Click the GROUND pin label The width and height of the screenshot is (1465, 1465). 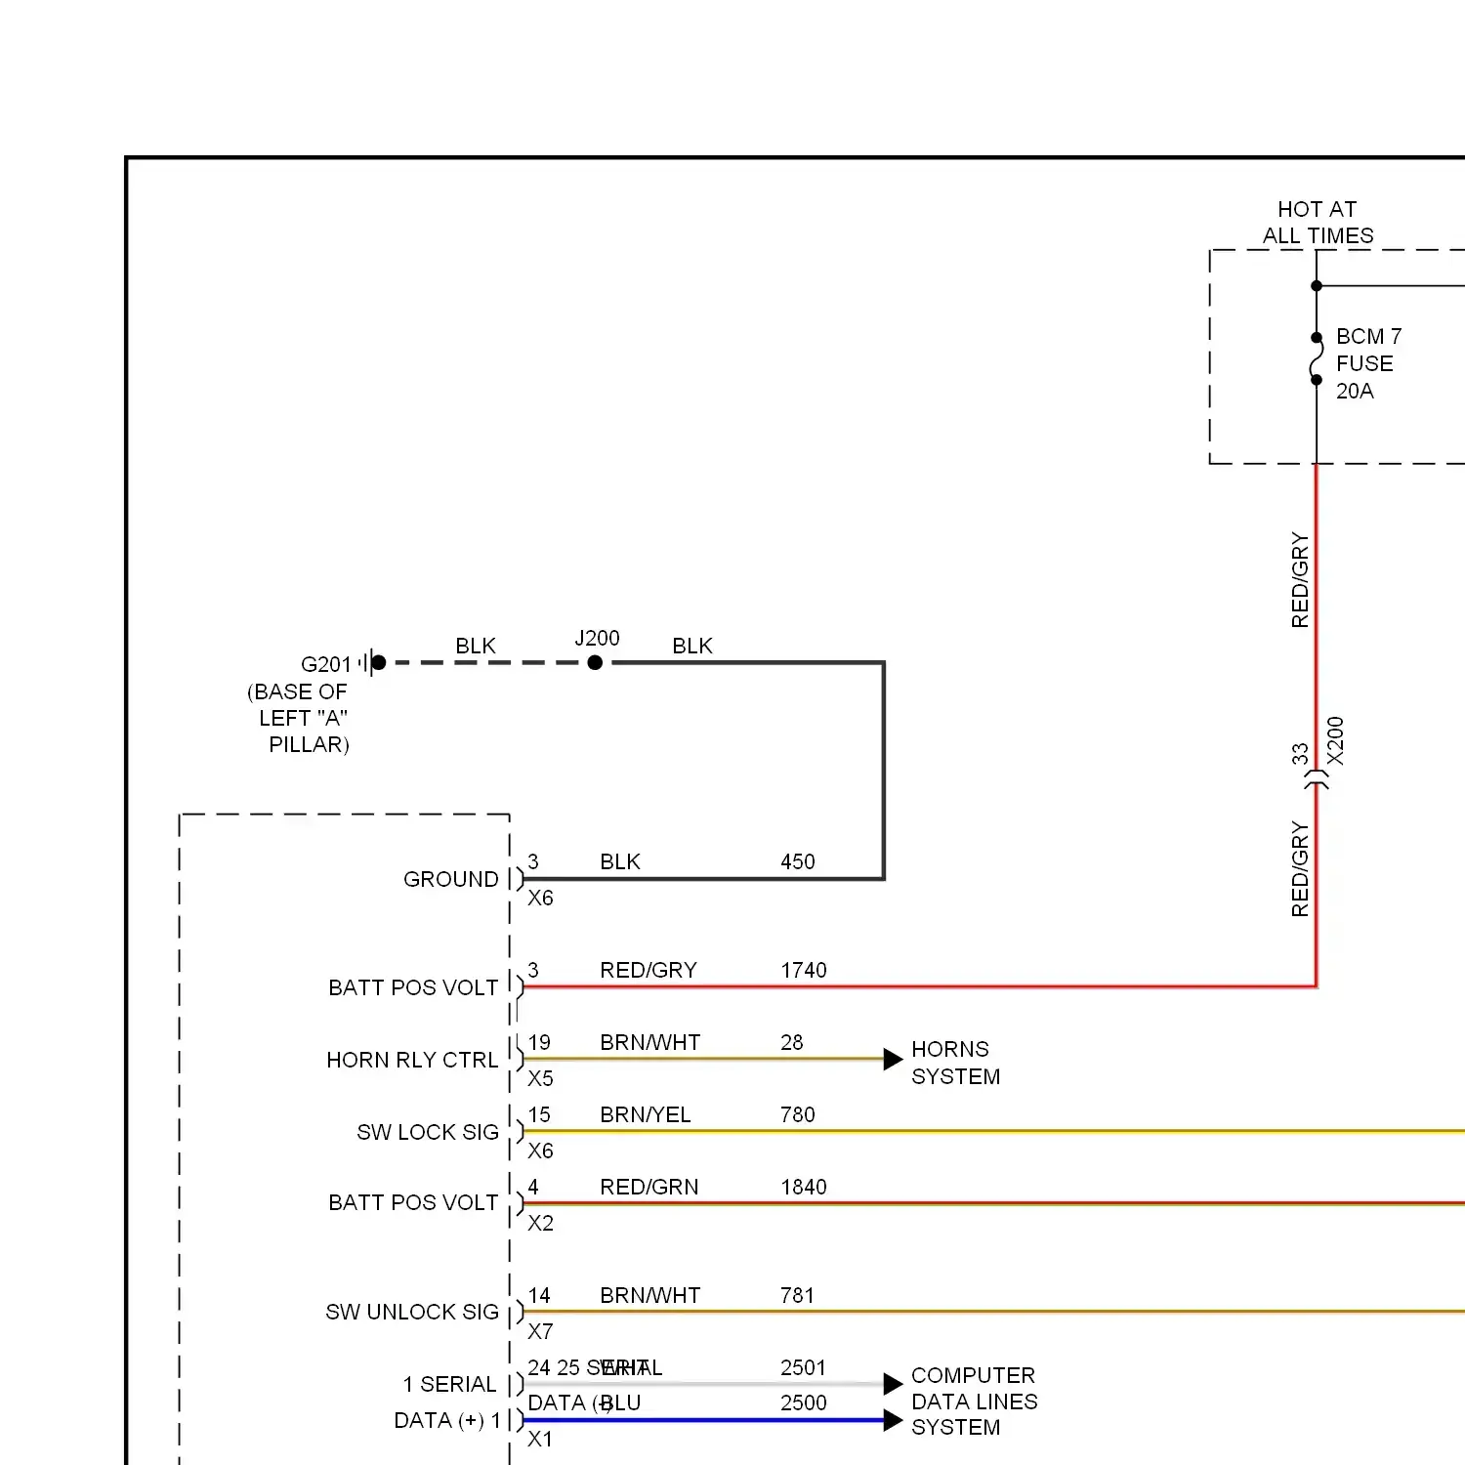point(451,879)
